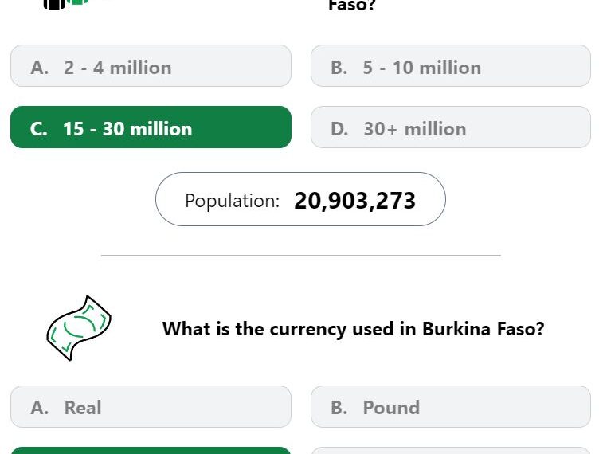This screenshot has height=454, width=599.
Task: Click the letter 'B.' before Pound
Action: click(x=339, y=408)
